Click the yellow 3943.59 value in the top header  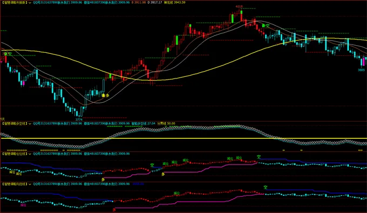[x=179, y=3]
